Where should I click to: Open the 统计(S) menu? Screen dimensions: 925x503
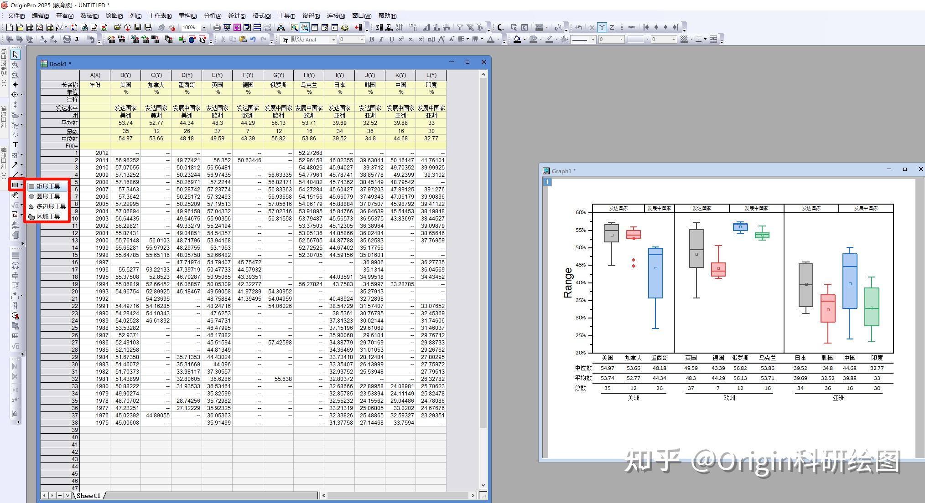pyautogui.click(x=237, y=16)
